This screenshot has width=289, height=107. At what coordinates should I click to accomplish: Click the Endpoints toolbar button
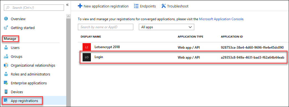(x=145, y=6)
